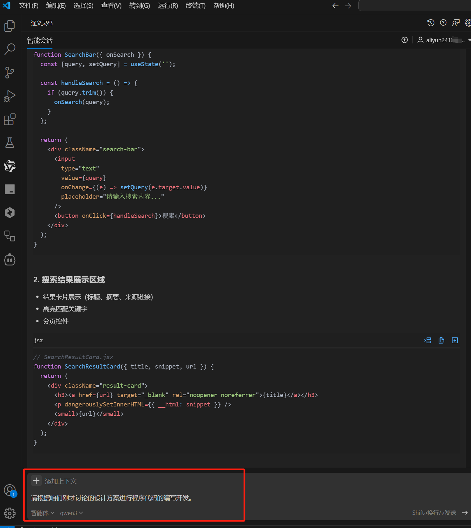Open Source Control view
Viewport: 471px width, 528px height.
[10, 73]
